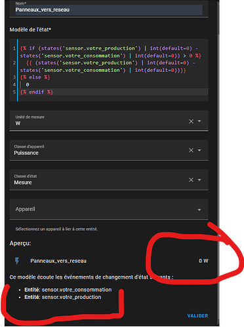Expand the Classe d'appareil dropdown
244x327 pixels.
pos(199,150)
